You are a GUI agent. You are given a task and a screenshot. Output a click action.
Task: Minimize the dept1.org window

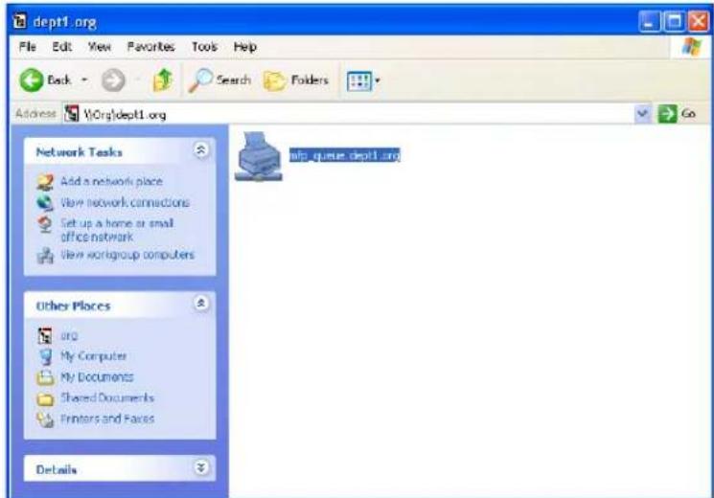[x=650, y=21]
